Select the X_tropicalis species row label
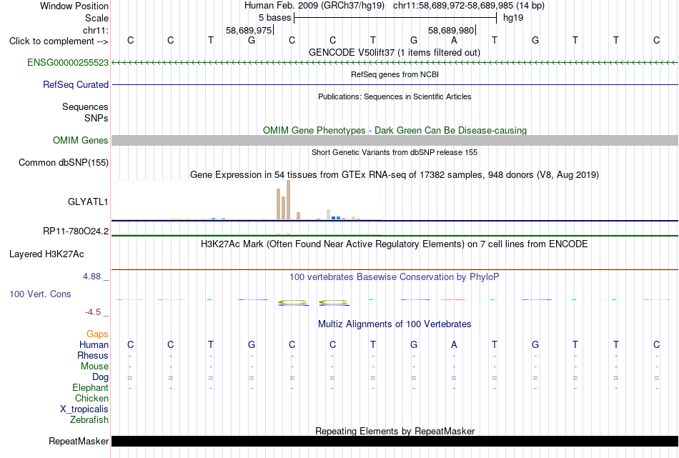 click(x=84, y=409)
